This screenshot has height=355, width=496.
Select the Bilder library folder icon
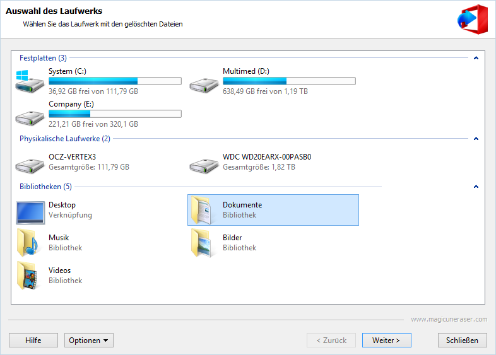coord(201,243)
